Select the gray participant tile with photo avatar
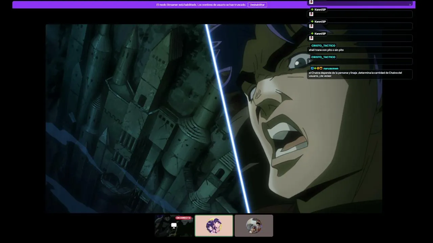 (x=254, y=225)
